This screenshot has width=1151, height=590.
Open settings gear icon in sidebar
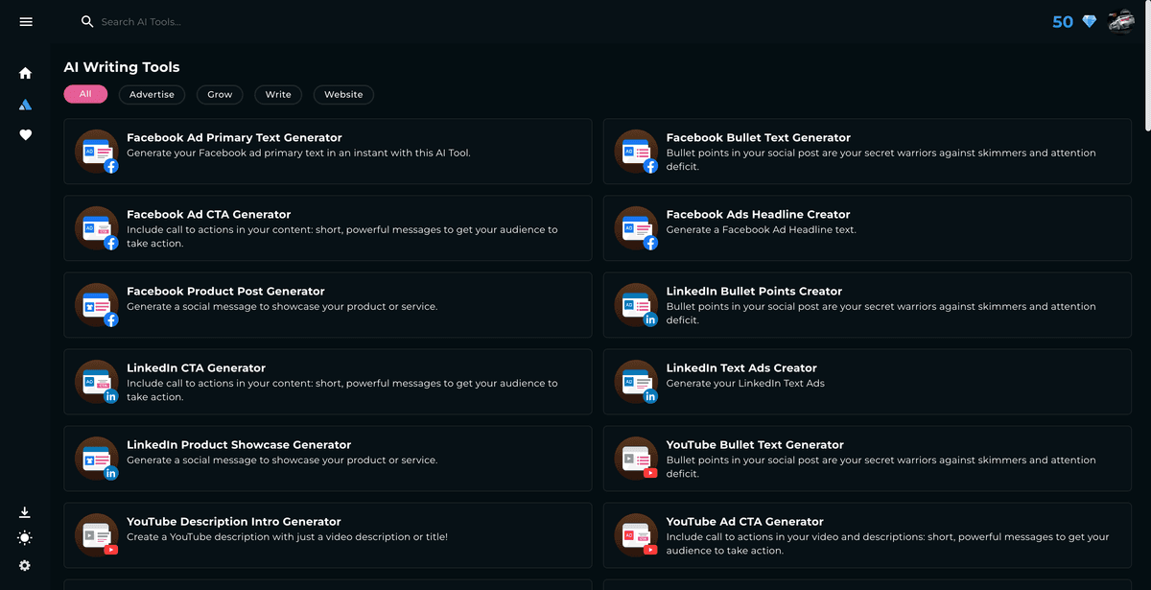[x=25, y=566]
